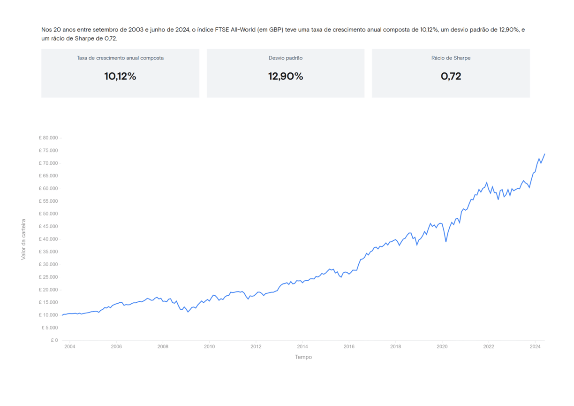Click the £ 0 y-axis label

click(x=54, y=340)
